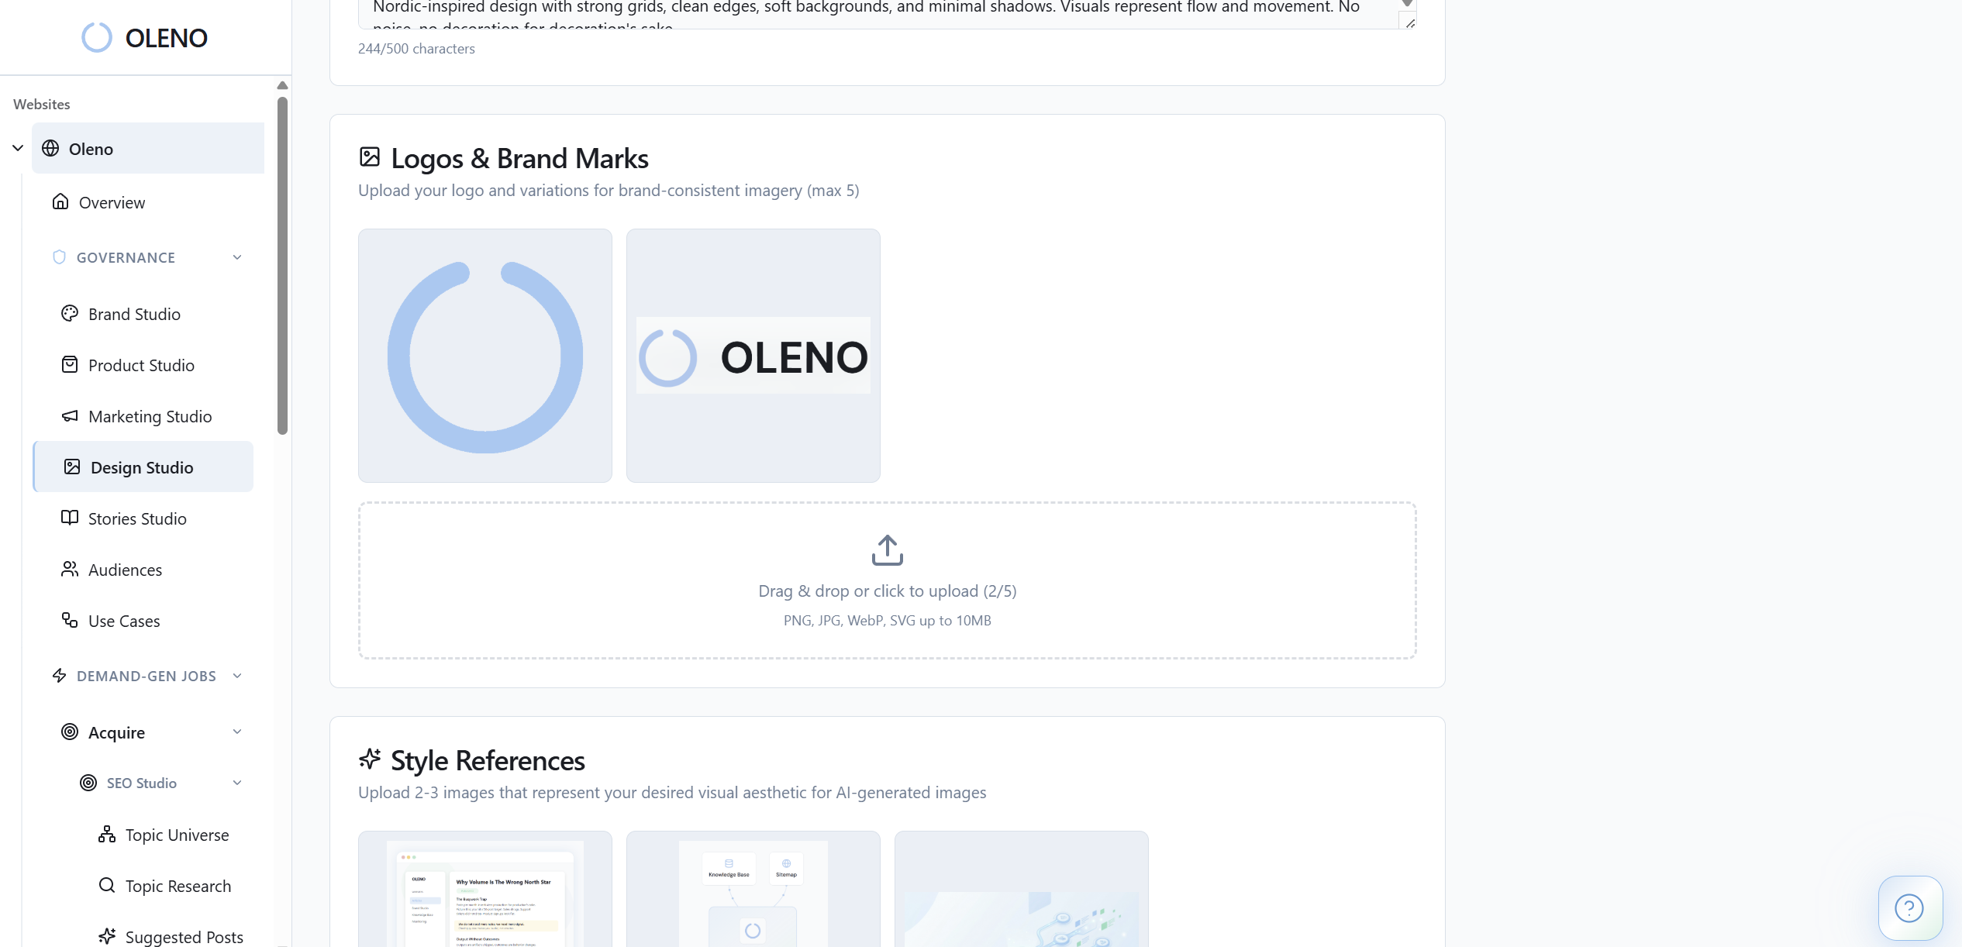This screenshot has height=947, width=1962.
Task: Open Topic Research in sidebar
Action: point(178,886)
